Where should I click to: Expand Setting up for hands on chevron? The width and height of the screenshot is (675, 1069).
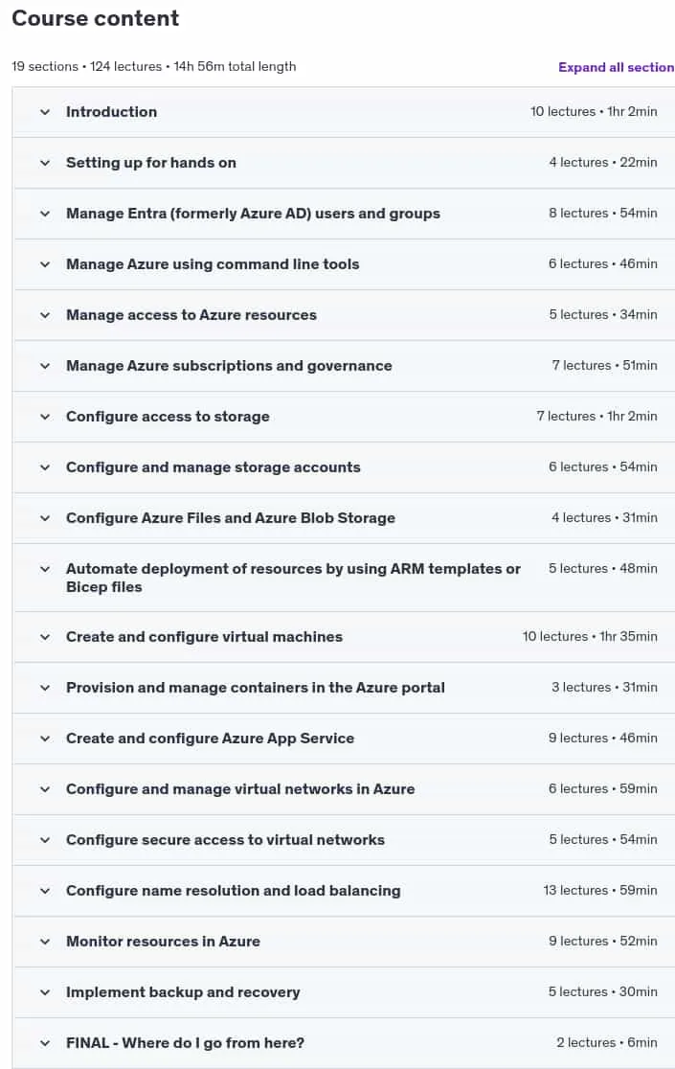click(x=45, y=163)
